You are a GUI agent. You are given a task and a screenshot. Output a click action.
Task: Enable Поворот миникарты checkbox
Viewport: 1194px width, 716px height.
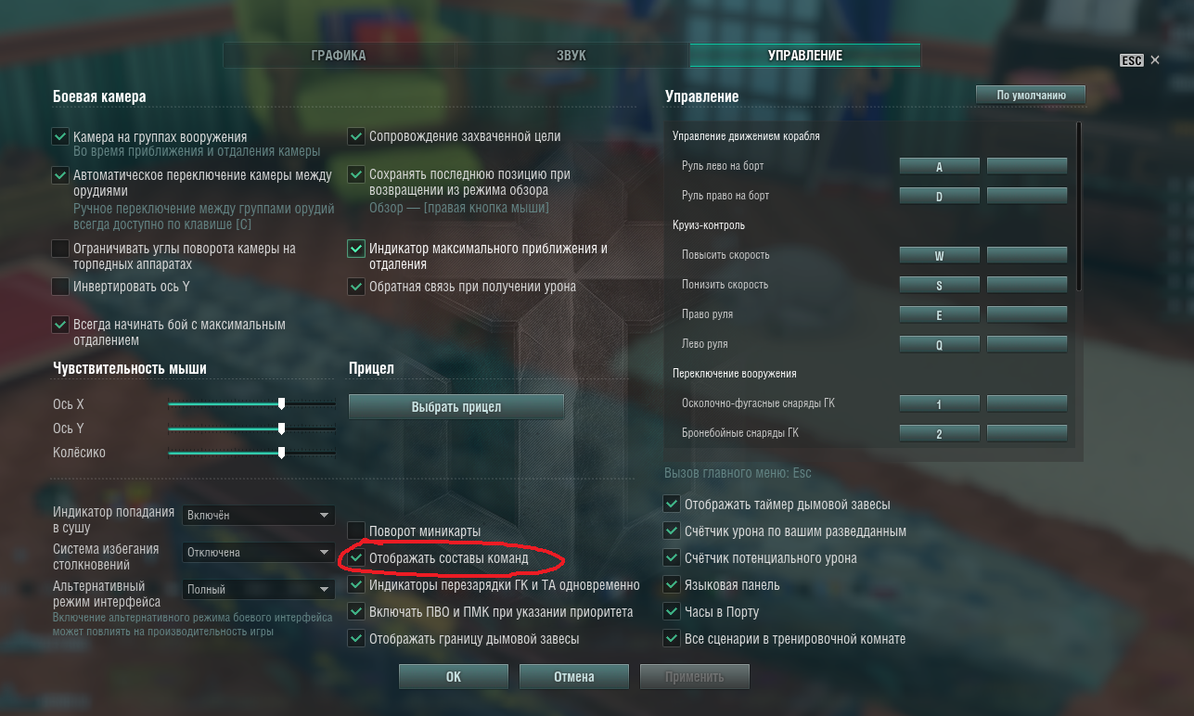[356, 531]
